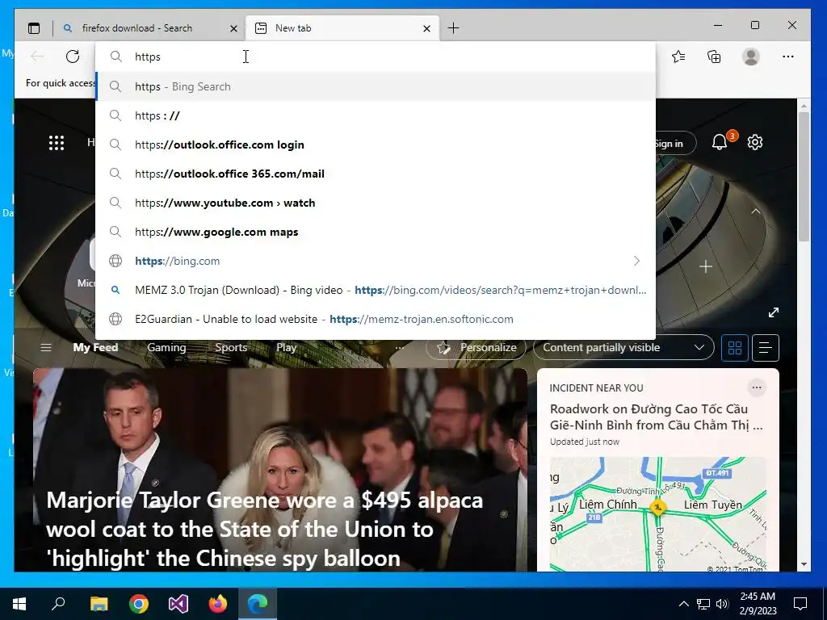
Task: Open Settings and more ellipsis menu
Action: tap(788, 57)
